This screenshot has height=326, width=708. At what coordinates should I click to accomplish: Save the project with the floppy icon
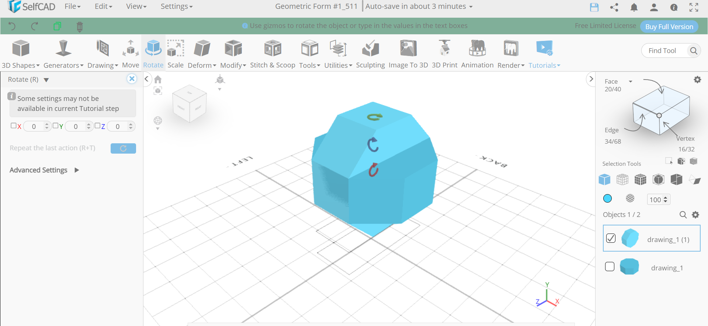pyautogui.click(x=594, y=7)
